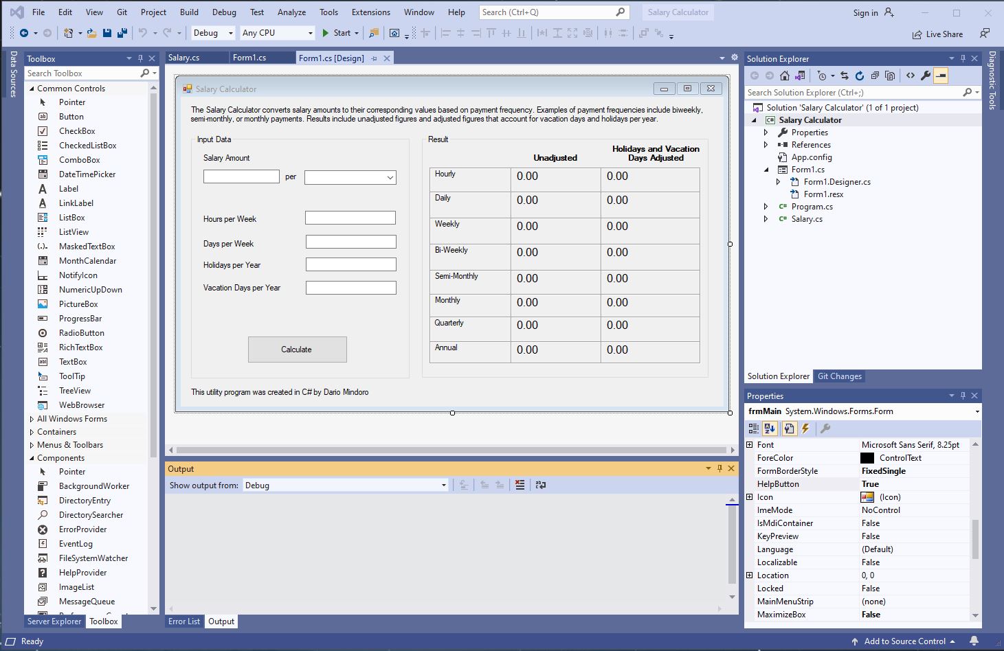The width and height of the screenshot is (1004, 651).
Task: Click the ForeColor black color swatch
Action: (x=867, y=458)
